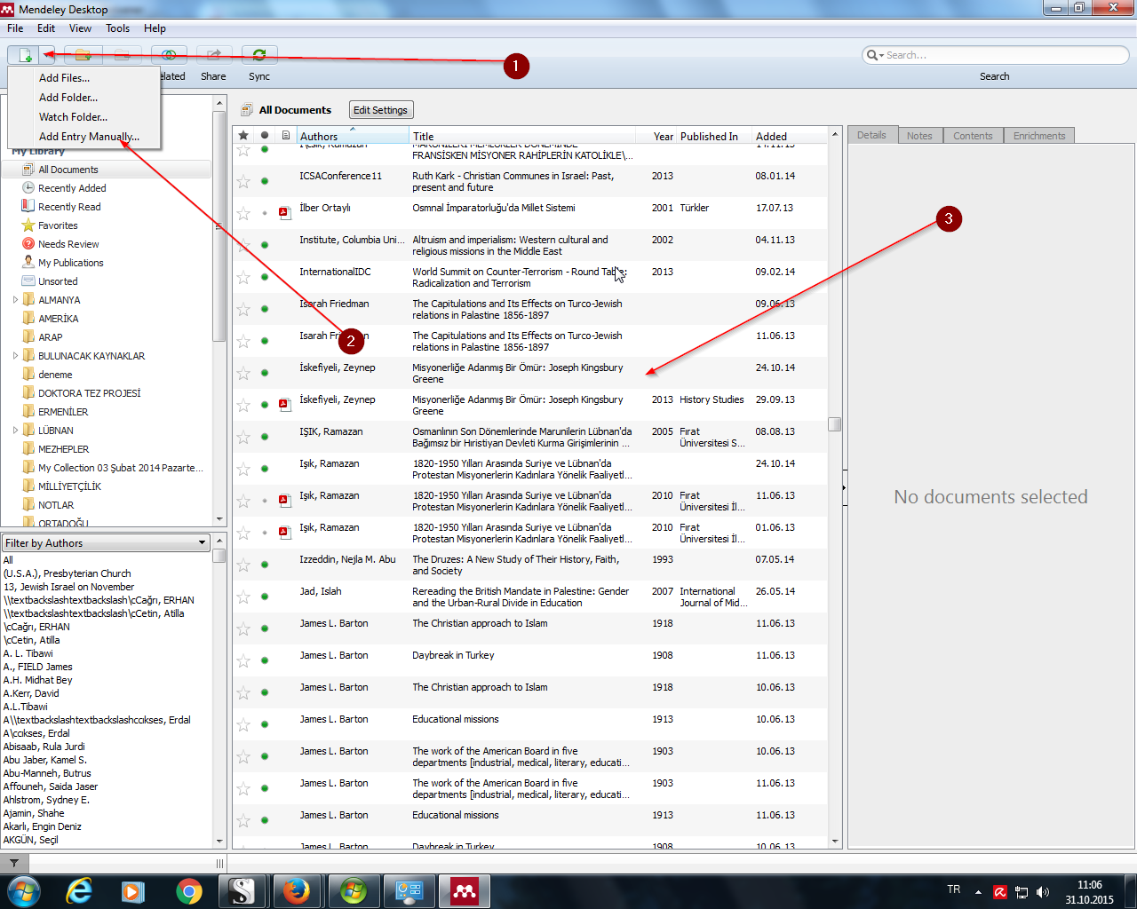This screenshot has width=1137, height=909.
Task: Open Needs Review icon in library sidebar
Action: pyautogui.click(x=28, y=244)
